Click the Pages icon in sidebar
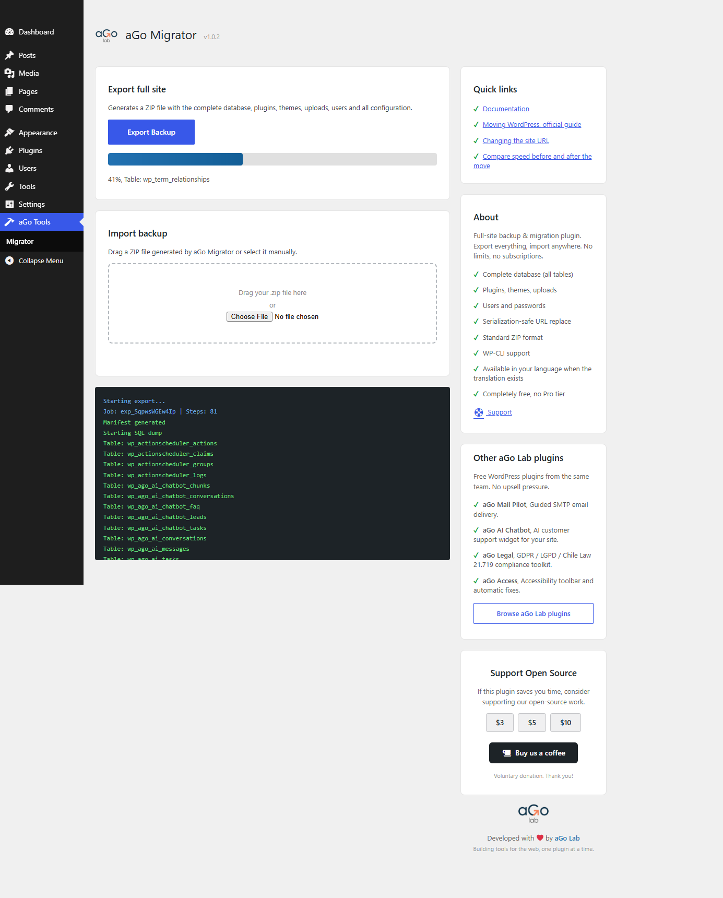Screen dimensions: 723x898 pyautogui.click(x=9, y=91)
